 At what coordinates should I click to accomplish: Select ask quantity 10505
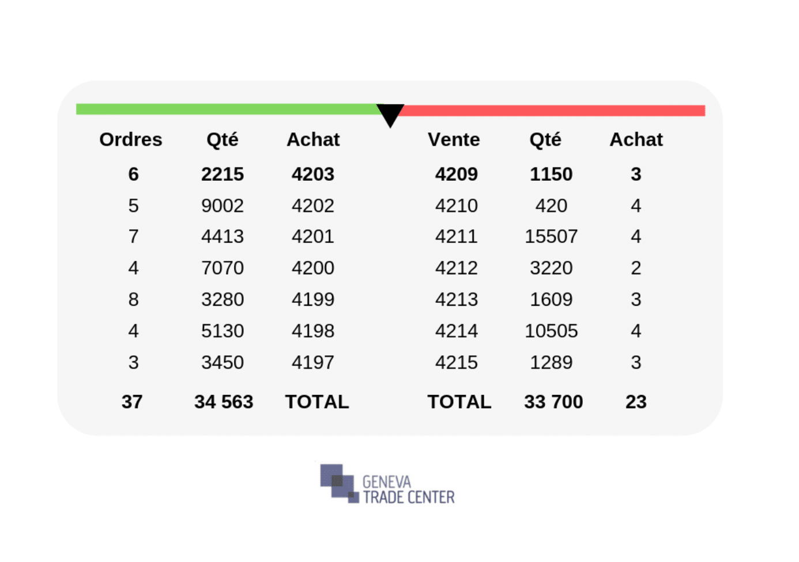(x=551, y=331)
